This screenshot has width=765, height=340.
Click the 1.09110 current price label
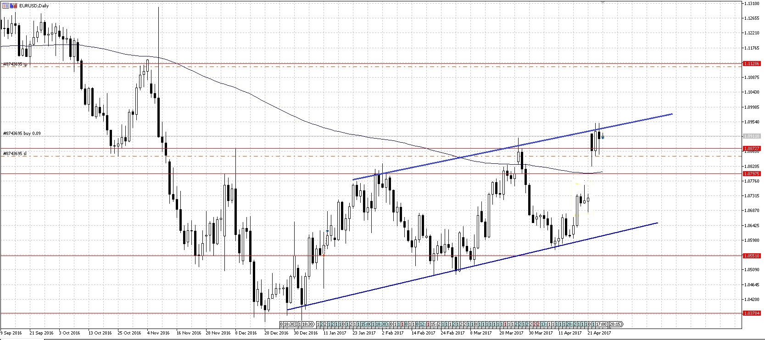click(752, 136)
